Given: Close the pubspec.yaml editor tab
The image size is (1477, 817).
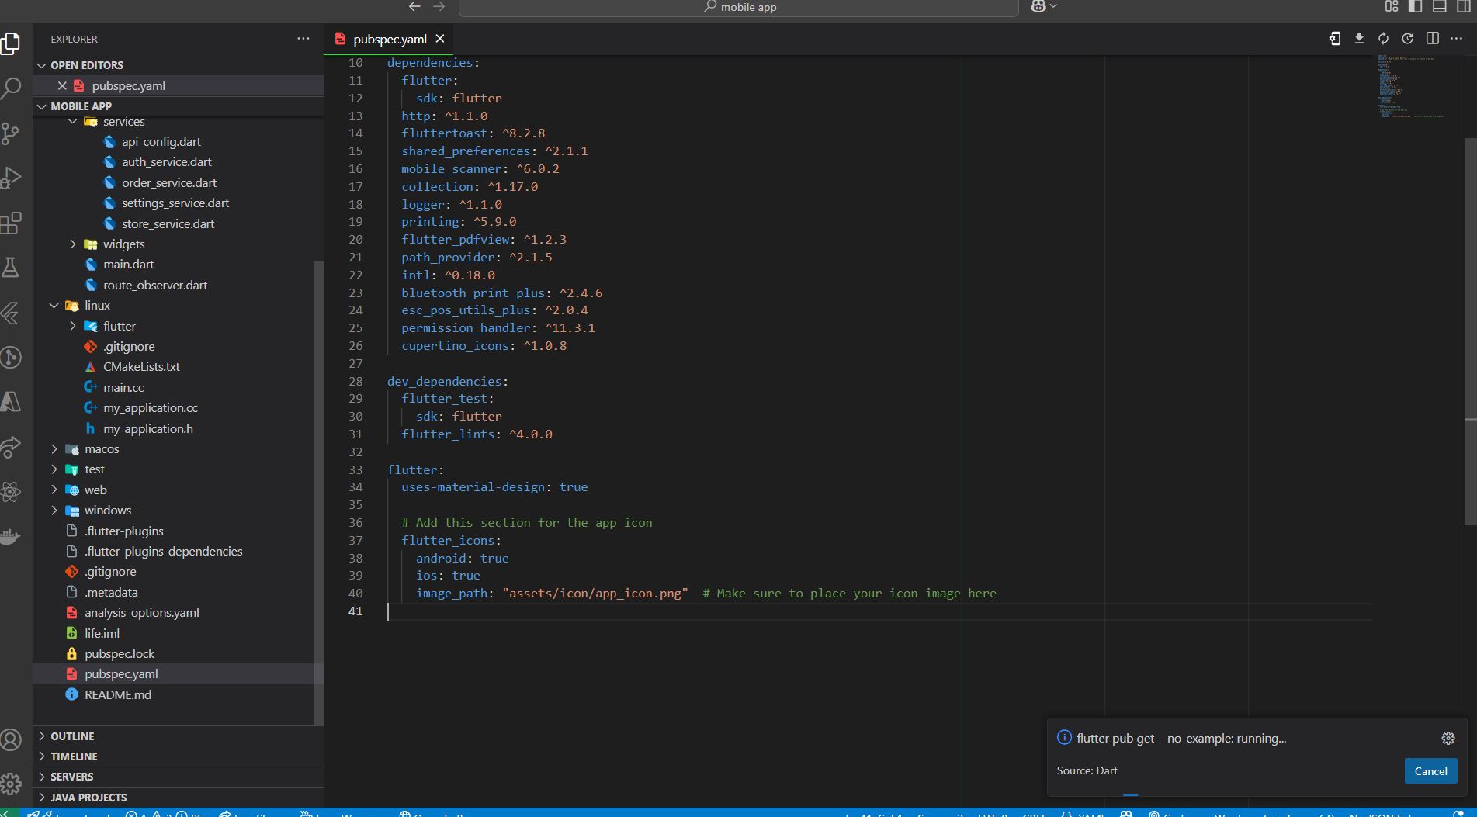Looking at the screenshot, I should tap(440, 39).
